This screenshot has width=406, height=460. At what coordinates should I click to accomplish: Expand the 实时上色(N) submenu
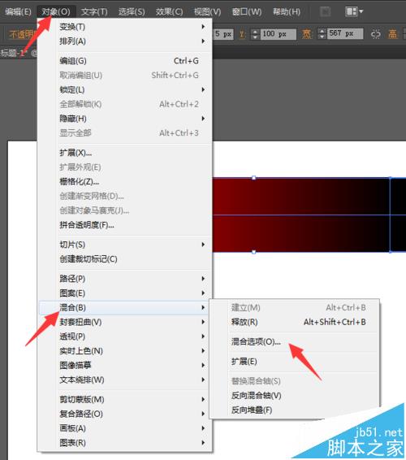pyautogui.click(x=125, y=350)
